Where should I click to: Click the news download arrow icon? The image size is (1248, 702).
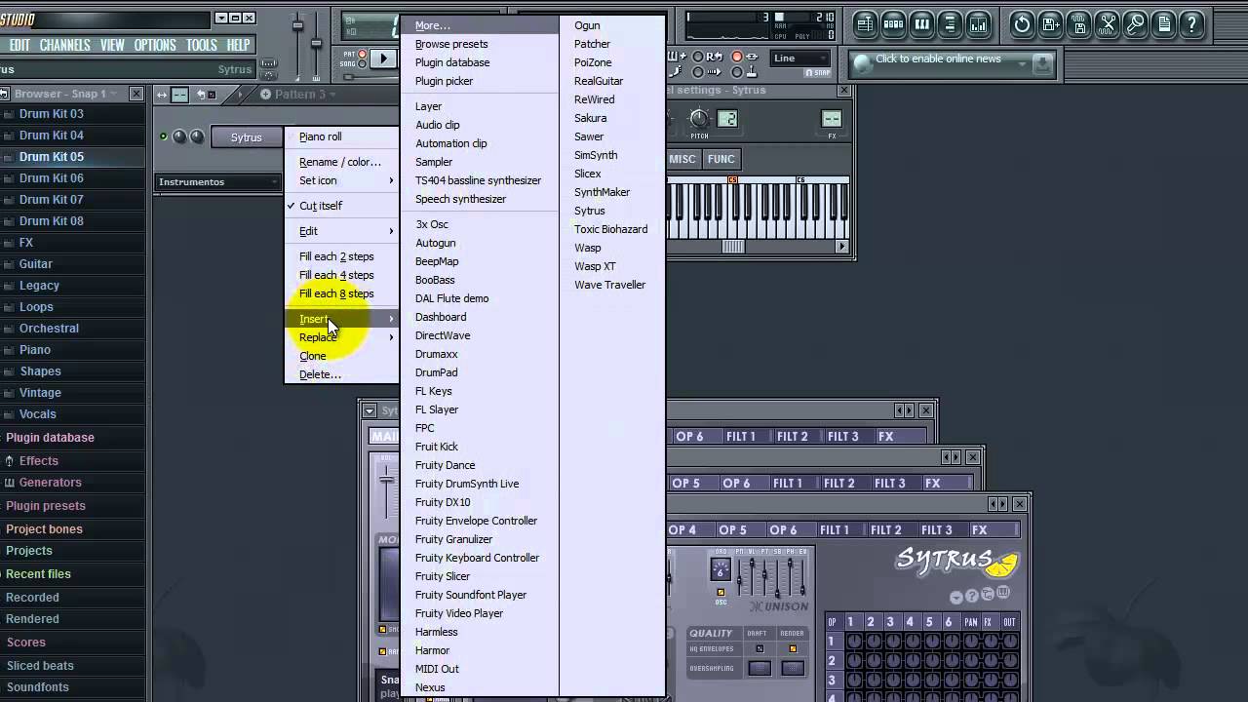(1042, 64)
